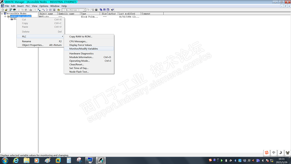Expand the PLC submenu entry in context menu

click(40, 36)
